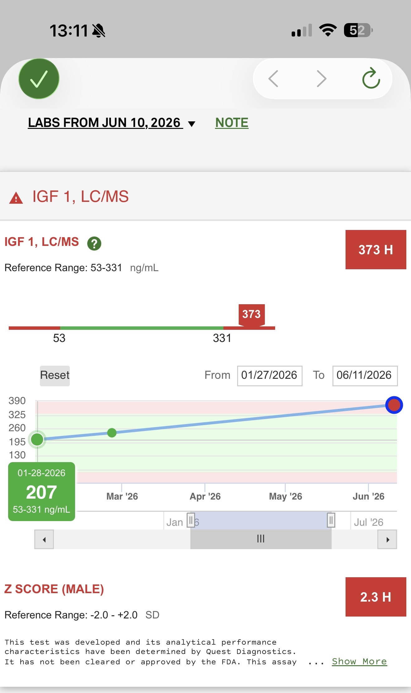Viewport: 411px width, 693px height.
Task: Open the IGF 1 help question mark
Action: point(94,243)
